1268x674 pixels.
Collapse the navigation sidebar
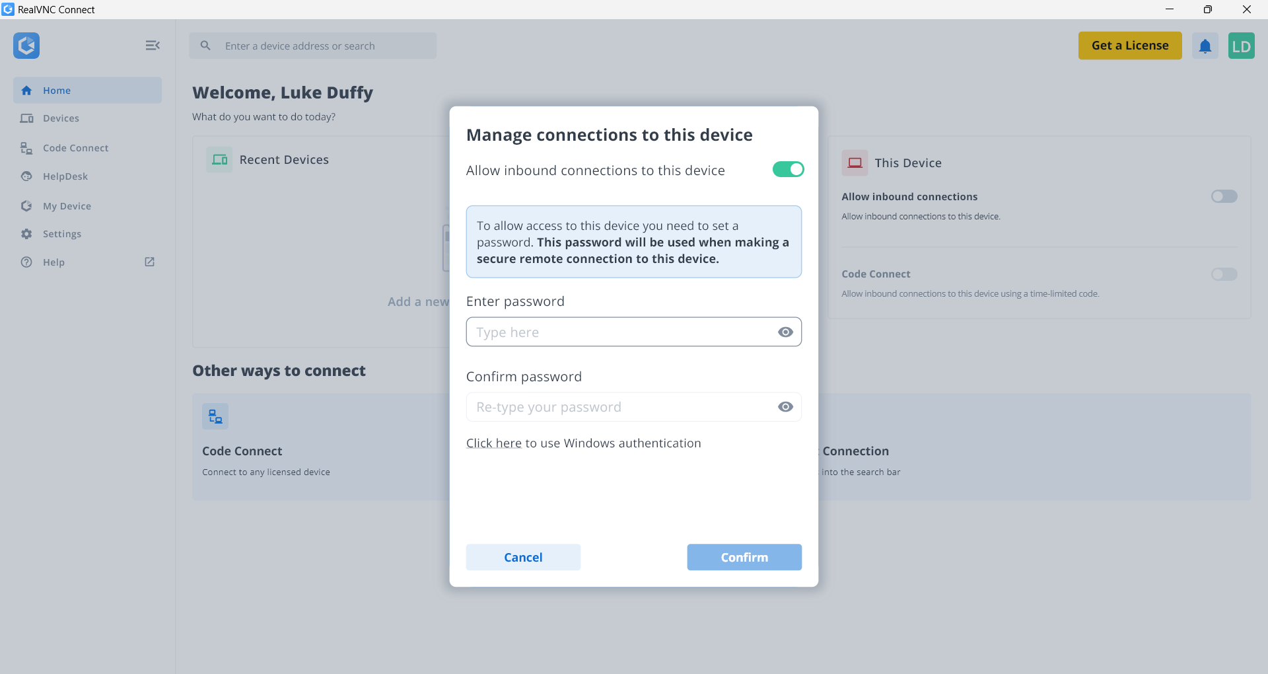tap(153, 46)
